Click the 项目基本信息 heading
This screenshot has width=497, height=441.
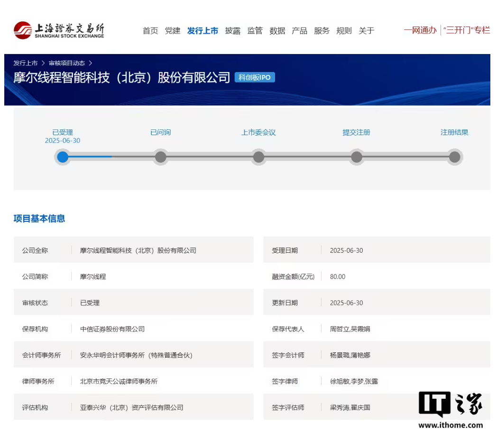point(39,219)
